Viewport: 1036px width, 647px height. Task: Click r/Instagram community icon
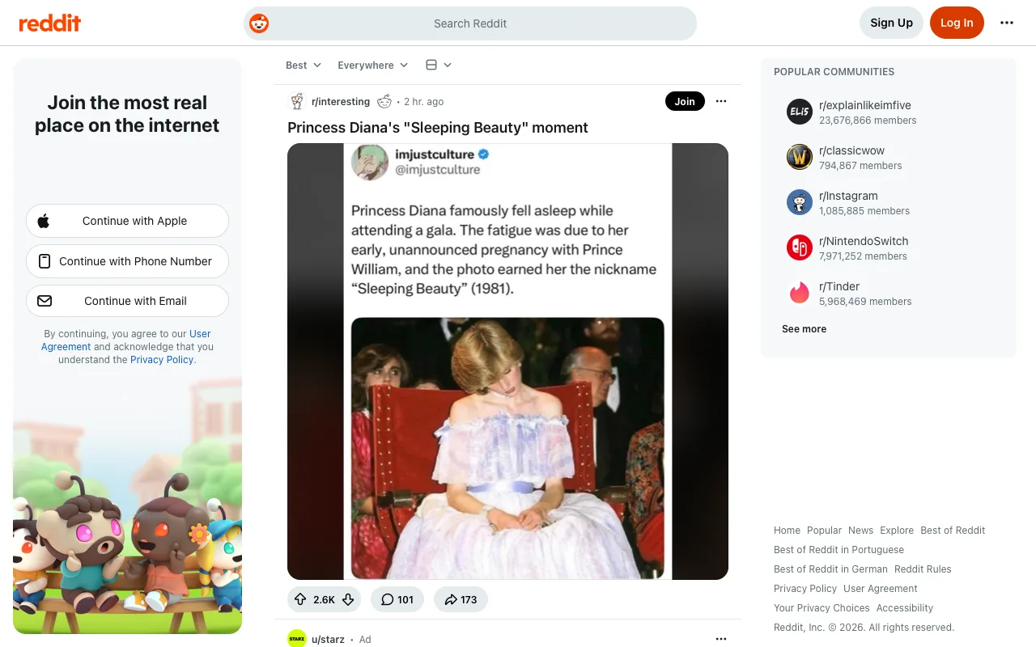800,202
